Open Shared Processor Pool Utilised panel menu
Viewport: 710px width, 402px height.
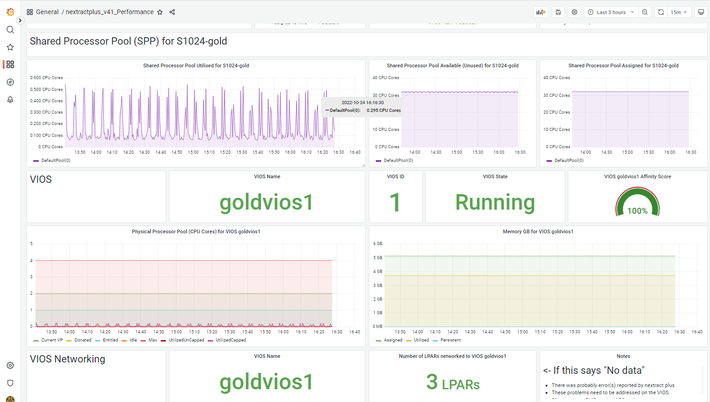196,65
